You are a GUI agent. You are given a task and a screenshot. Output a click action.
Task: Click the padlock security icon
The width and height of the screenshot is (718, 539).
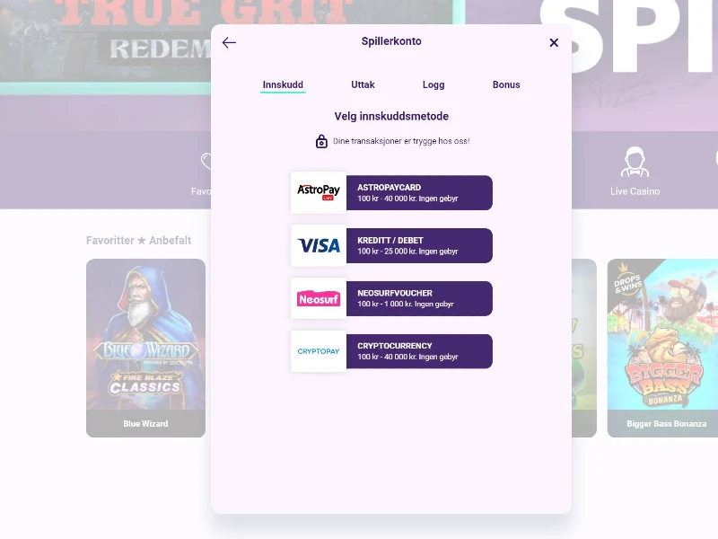pos(321,141)
